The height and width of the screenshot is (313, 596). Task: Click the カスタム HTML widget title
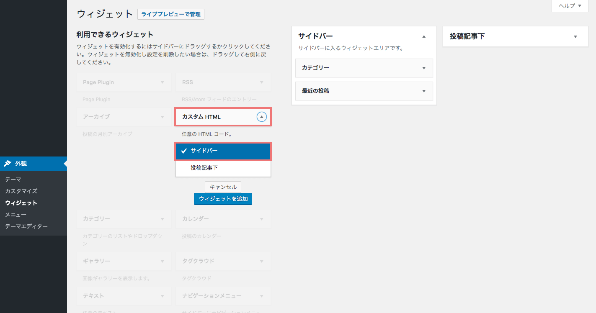pos(201,117)
